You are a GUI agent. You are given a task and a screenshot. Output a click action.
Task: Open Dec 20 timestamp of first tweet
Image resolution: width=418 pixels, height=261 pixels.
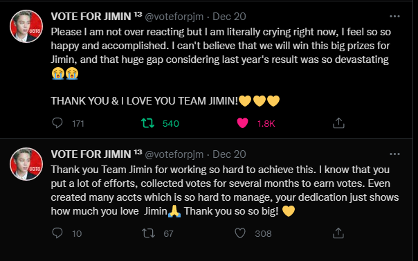[x=229, y=17]
